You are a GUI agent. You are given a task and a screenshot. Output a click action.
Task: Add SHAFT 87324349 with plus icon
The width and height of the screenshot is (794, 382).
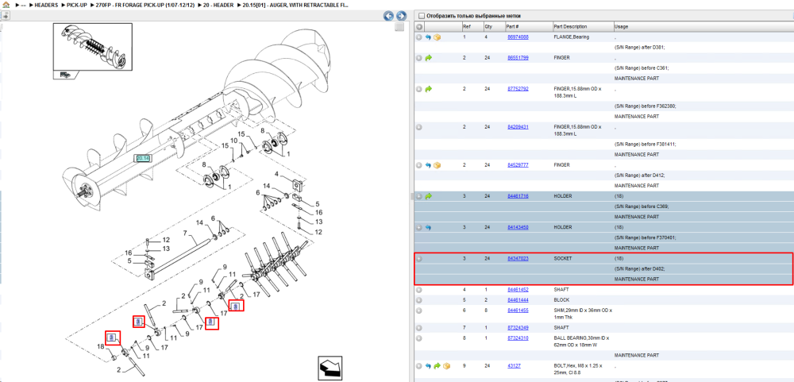(x=418, y=328)
